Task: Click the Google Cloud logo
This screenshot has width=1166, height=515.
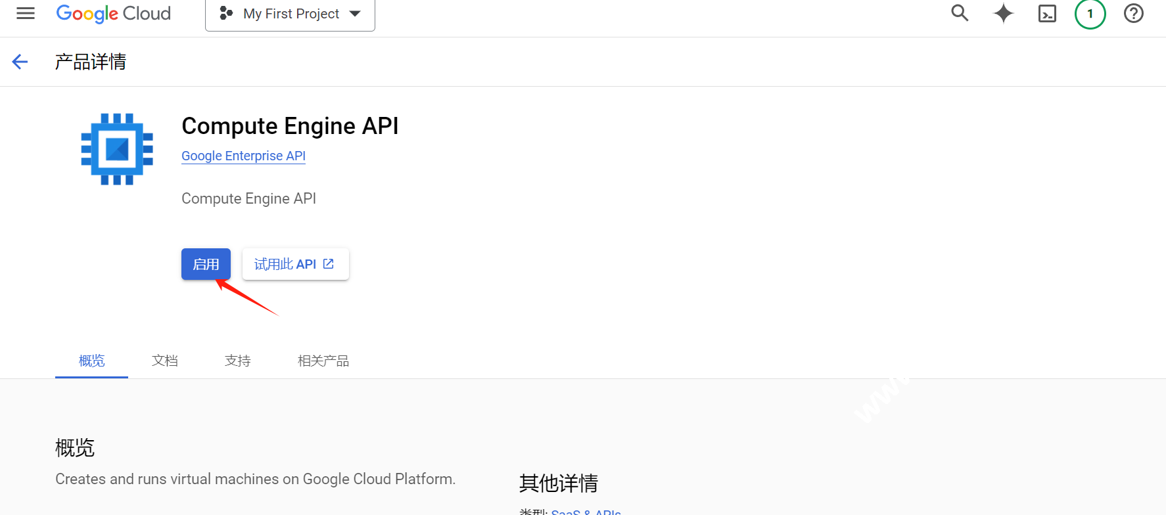Action: click(x=113, y=14)
